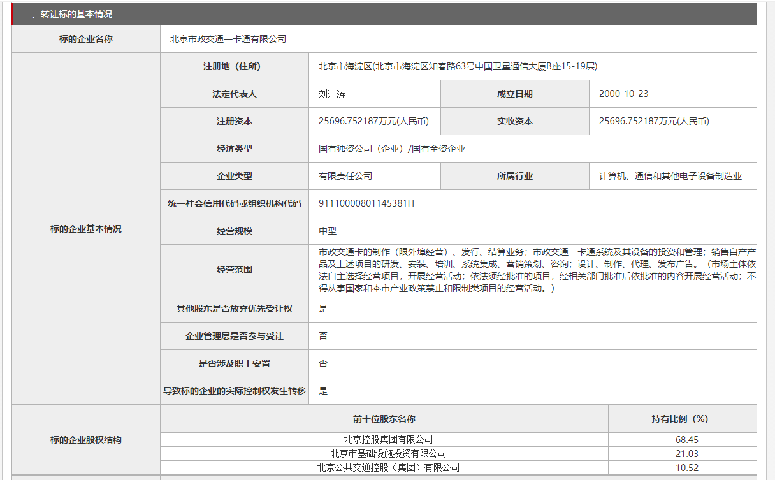
Task: Click section header 二、转让标的基本情况
Action: (x=384, y=13)
